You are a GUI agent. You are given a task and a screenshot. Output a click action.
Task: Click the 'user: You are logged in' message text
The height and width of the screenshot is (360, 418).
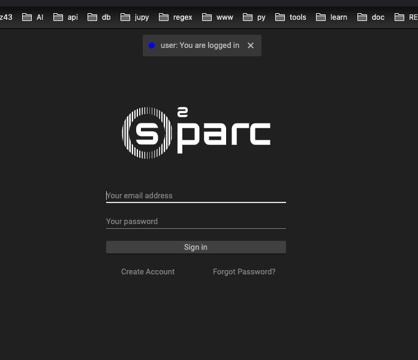[200, 46]
